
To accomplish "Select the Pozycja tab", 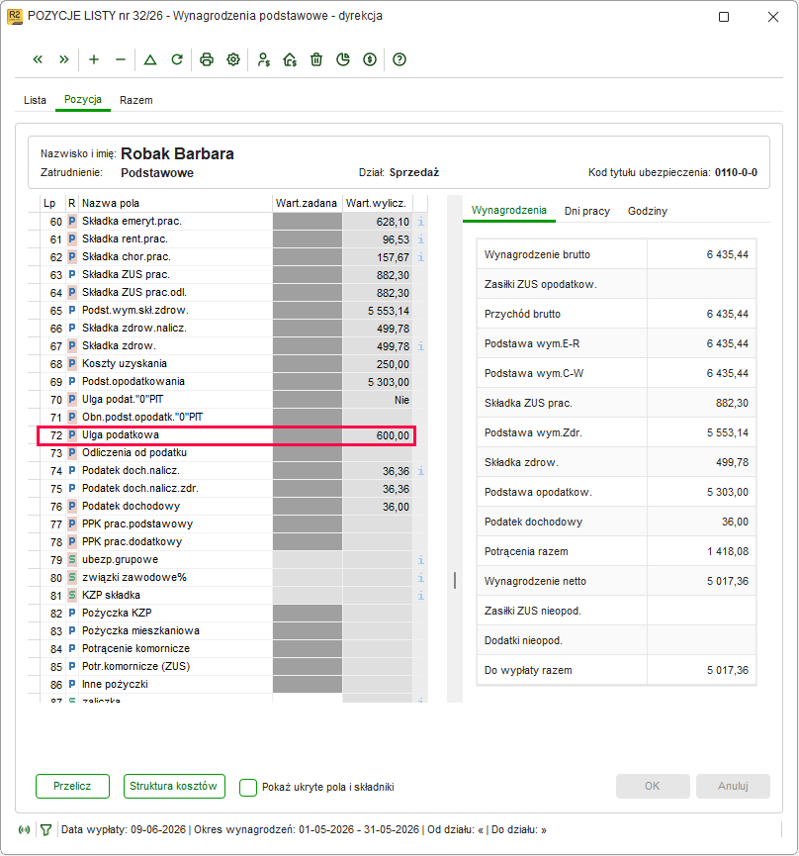I will coord(83,99).
